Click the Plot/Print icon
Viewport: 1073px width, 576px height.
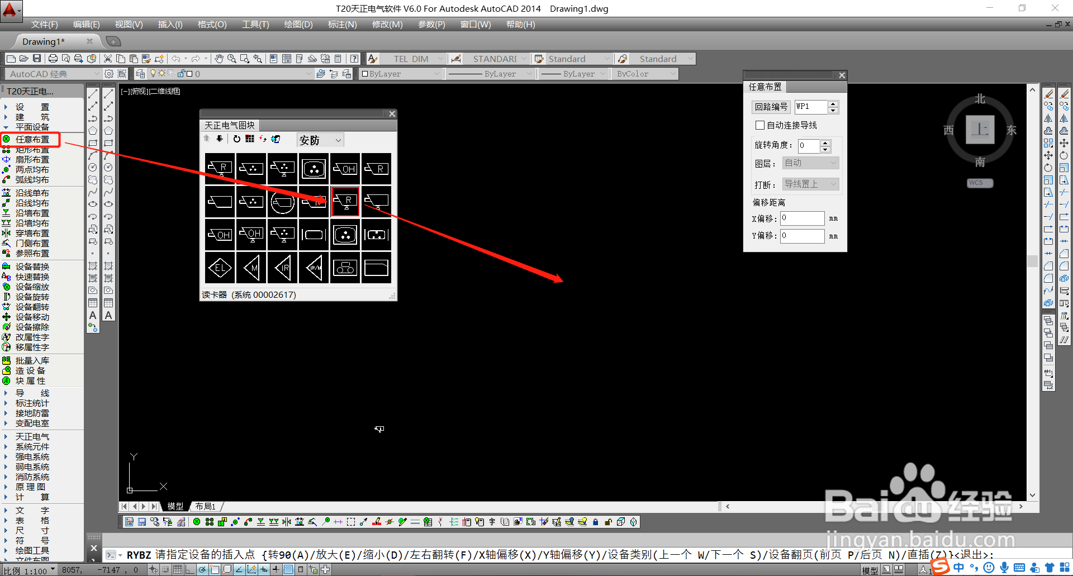point(53,59)
